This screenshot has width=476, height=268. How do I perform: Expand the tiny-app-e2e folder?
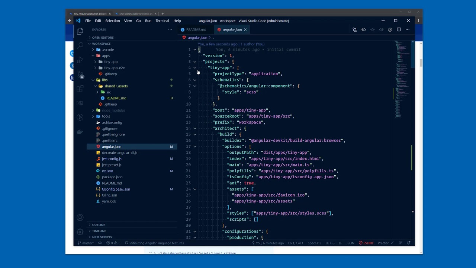tap(114, 68)
